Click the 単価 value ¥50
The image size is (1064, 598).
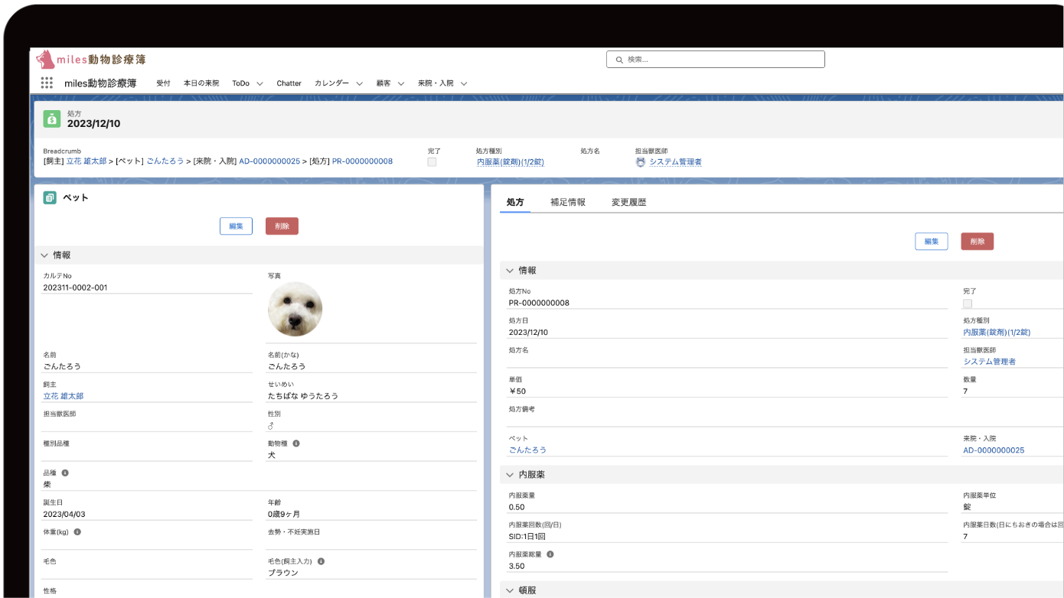point(517,392)
